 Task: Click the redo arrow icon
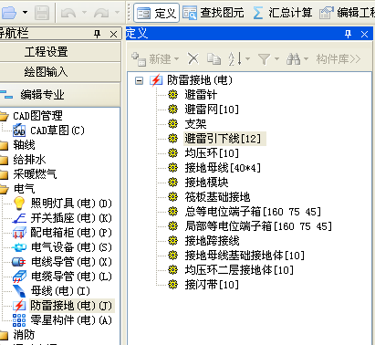coord(101,13)
